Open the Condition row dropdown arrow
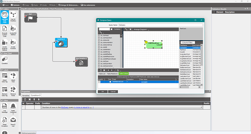 click(x=201, y=108)
